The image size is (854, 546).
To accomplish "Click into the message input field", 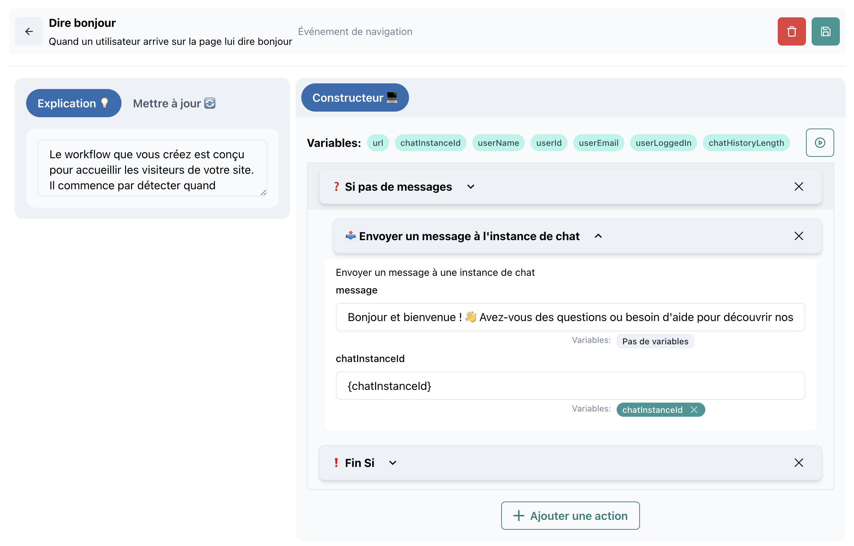I will (570, 317).
